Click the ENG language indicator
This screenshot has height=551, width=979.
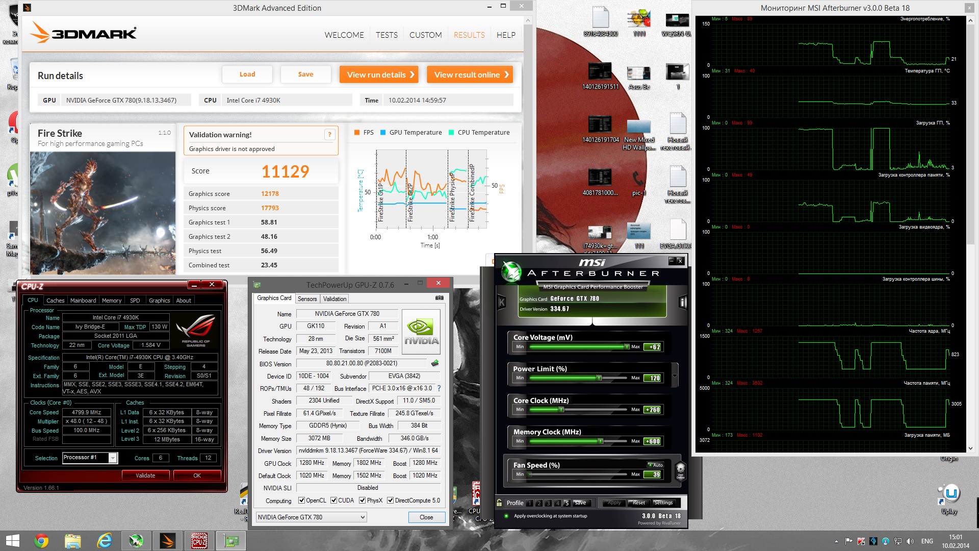[x=927, y=541]
